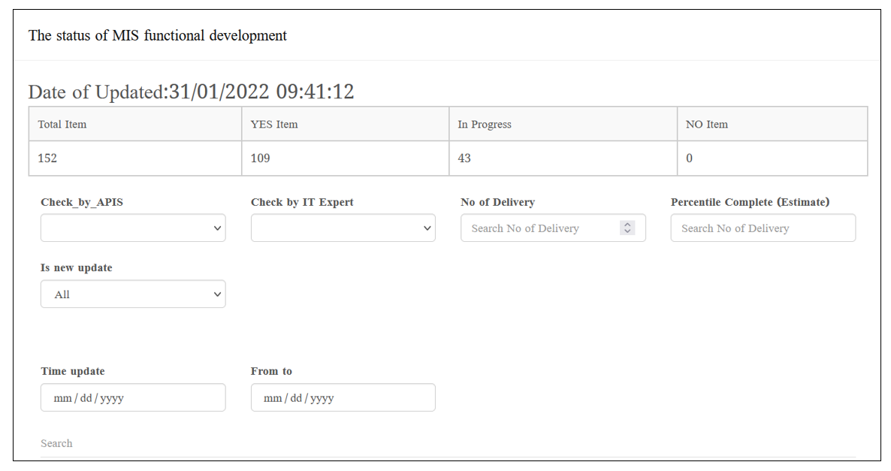This screenshot has height=471, width=891.
Task: Open the Check_by_APIS dropdown
Action: 133,228
